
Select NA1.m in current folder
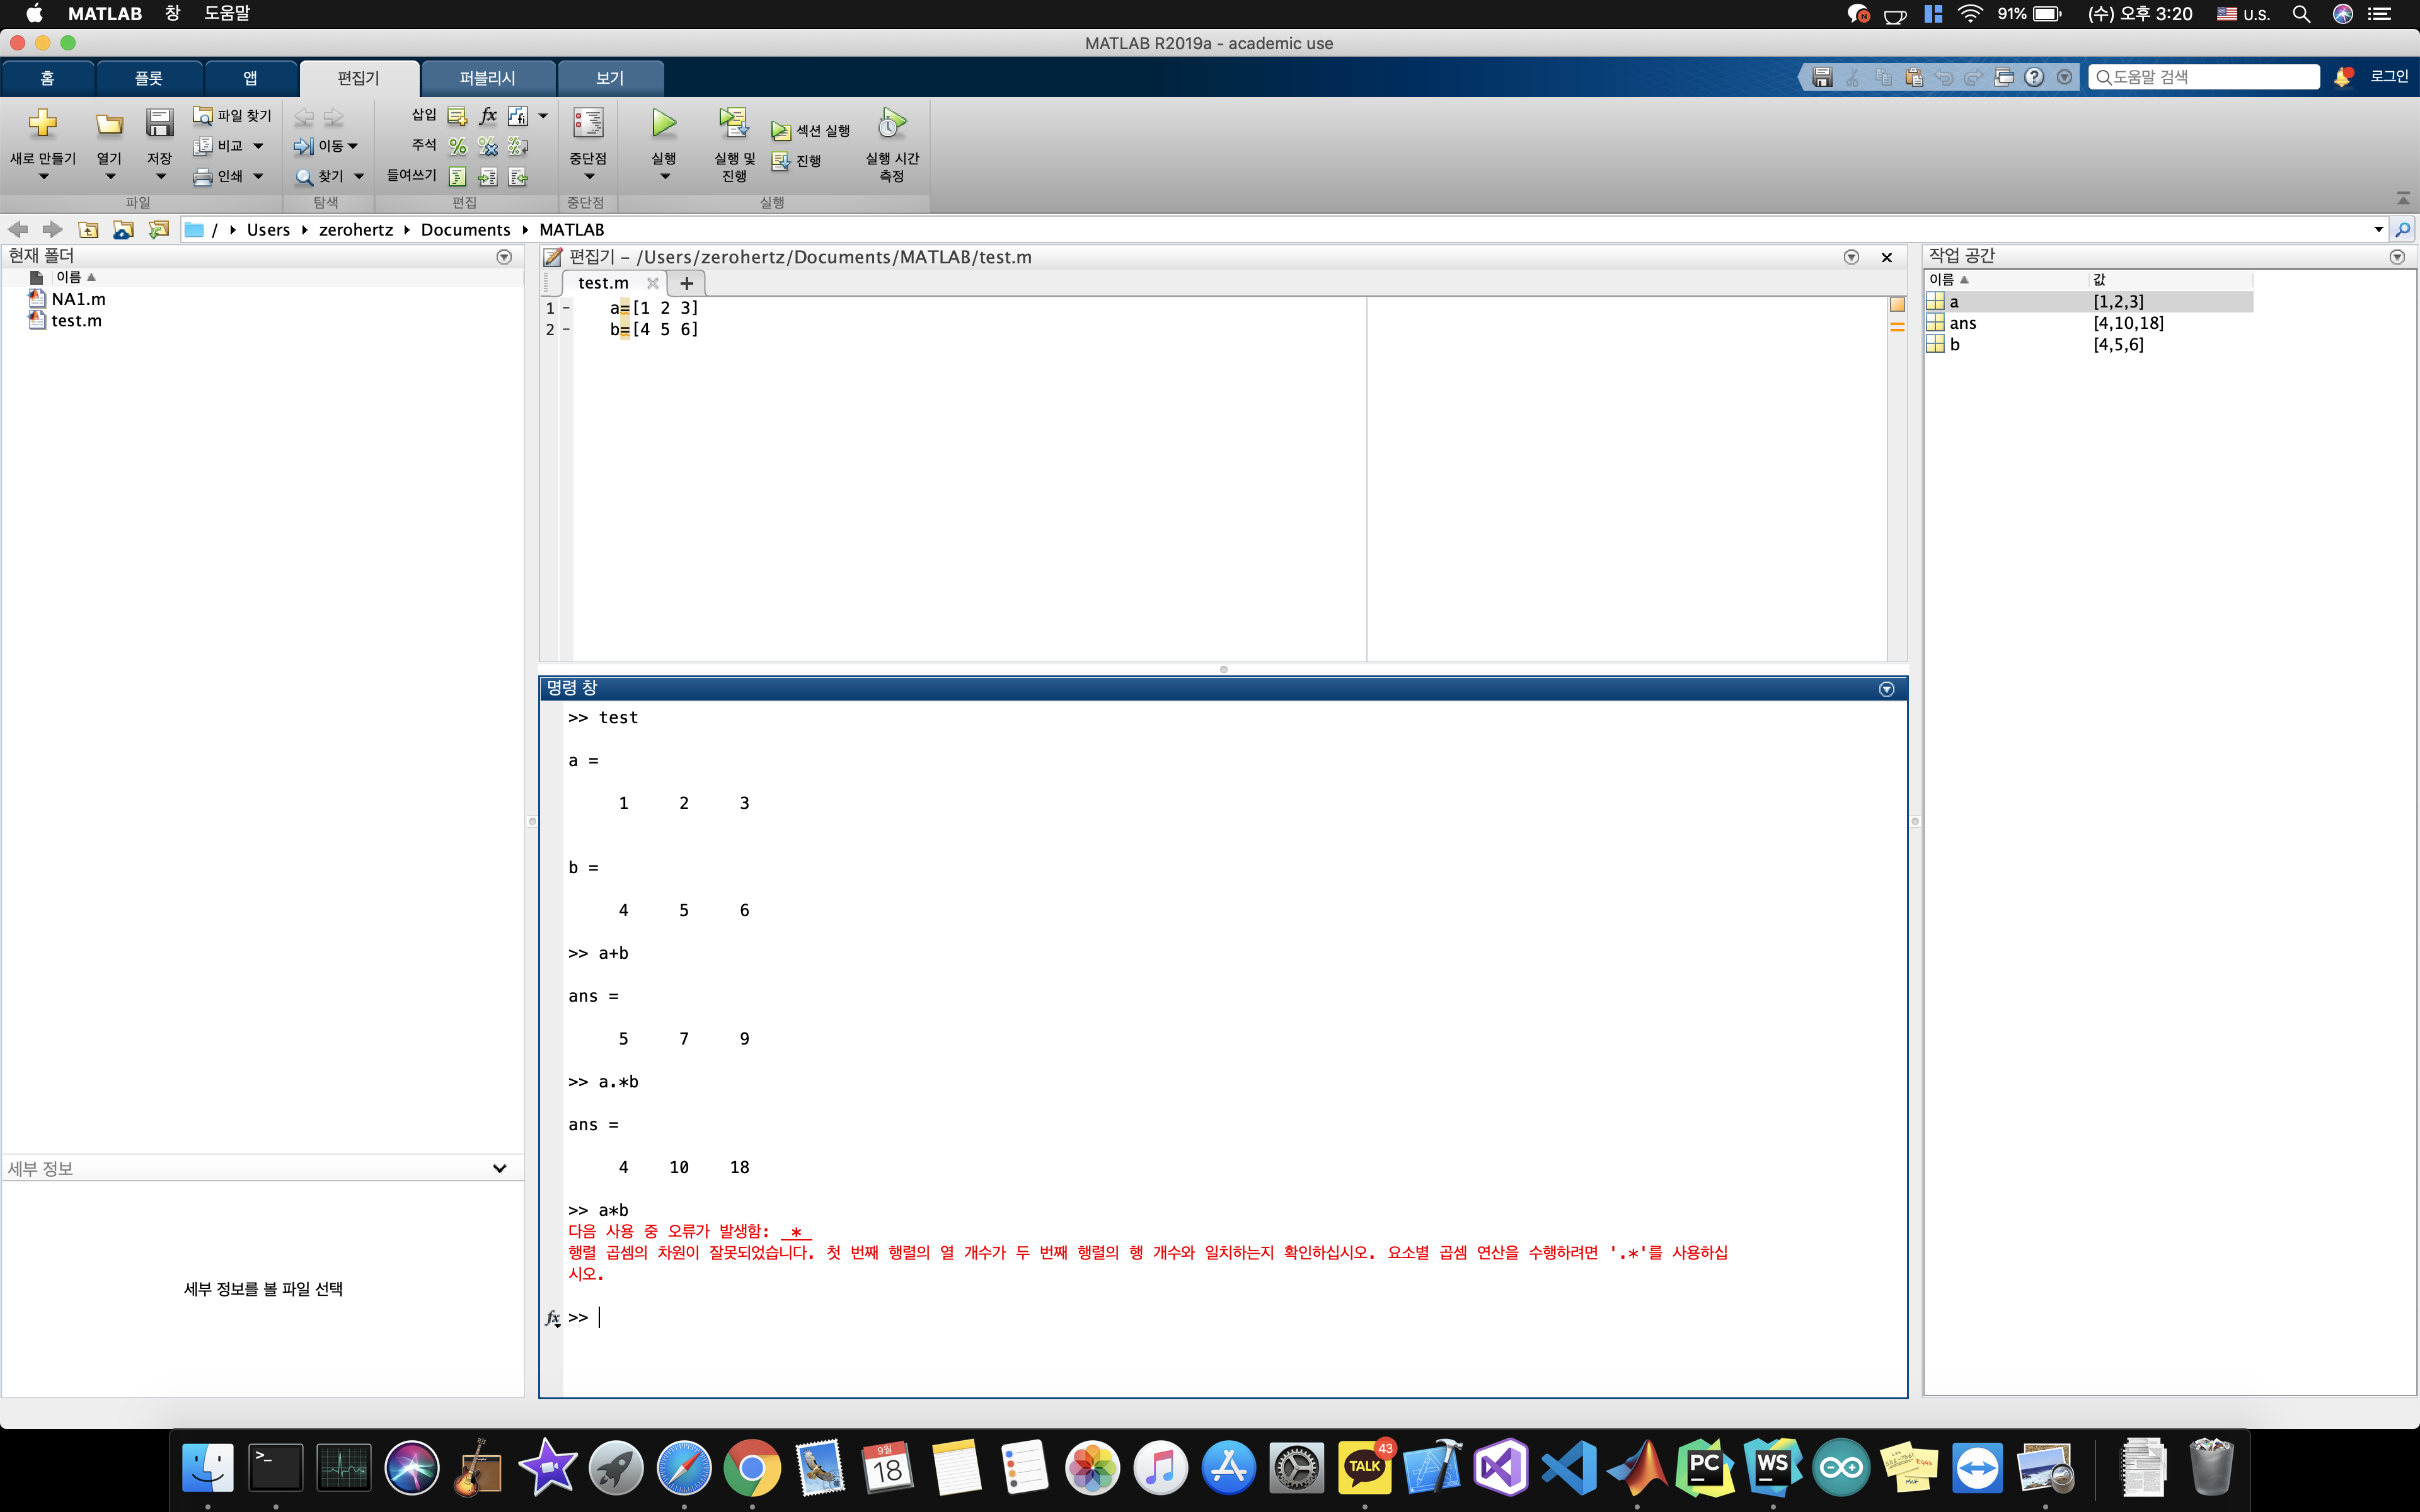click(x=78, y=299)
